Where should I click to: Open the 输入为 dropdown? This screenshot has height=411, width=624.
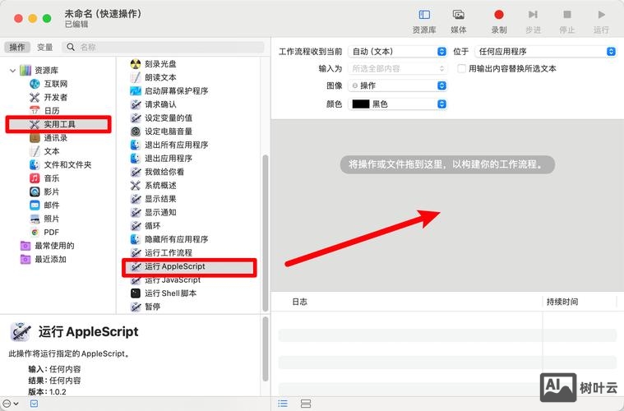pyautogui.click(x=398, y=68)
